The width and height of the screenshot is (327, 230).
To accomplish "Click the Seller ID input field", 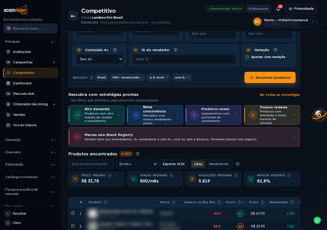I will click(184, 59).
